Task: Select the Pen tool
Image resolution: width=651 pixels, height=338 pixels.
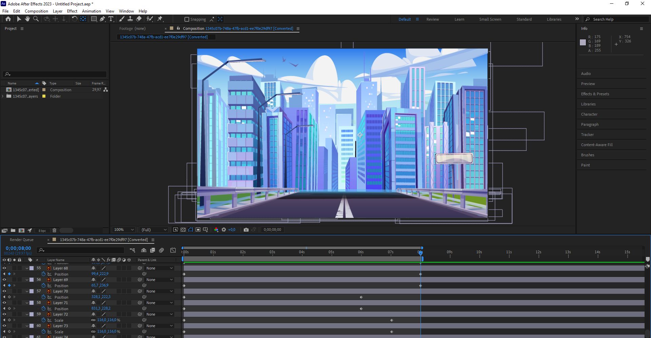Action: pos(102,19)
